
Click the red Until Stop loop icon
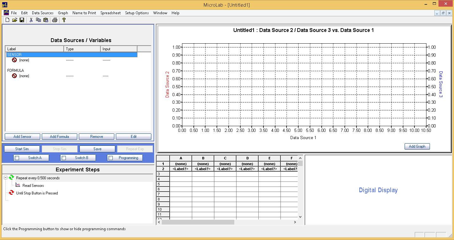click(11, 193)
